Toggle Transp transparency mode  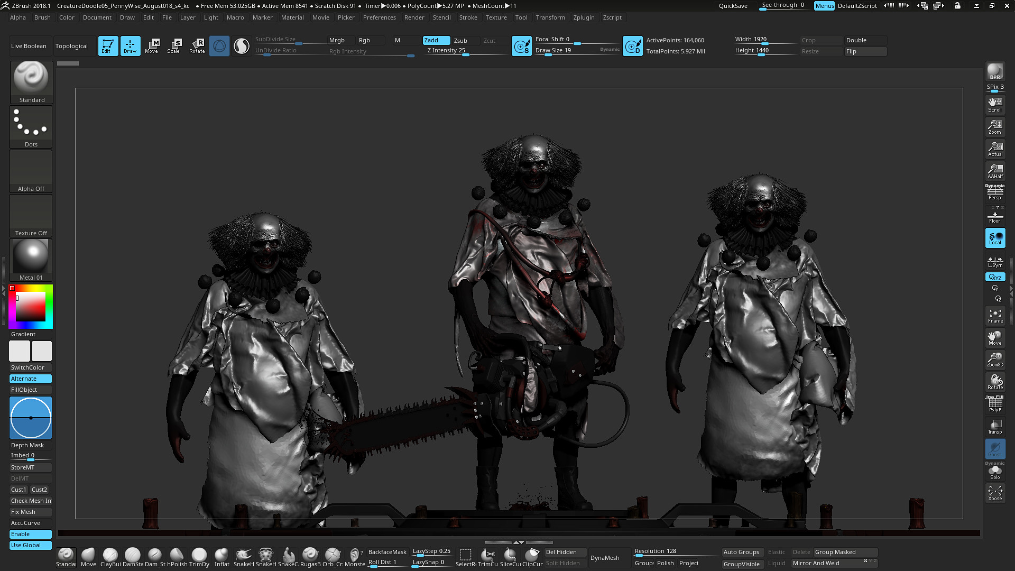pos(995,427)
